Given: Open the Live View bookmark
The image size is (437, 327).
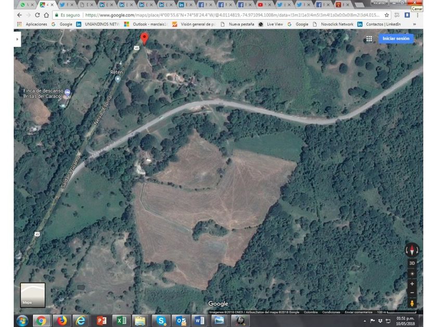Looking at the screenshot, I should pos(271,24).
